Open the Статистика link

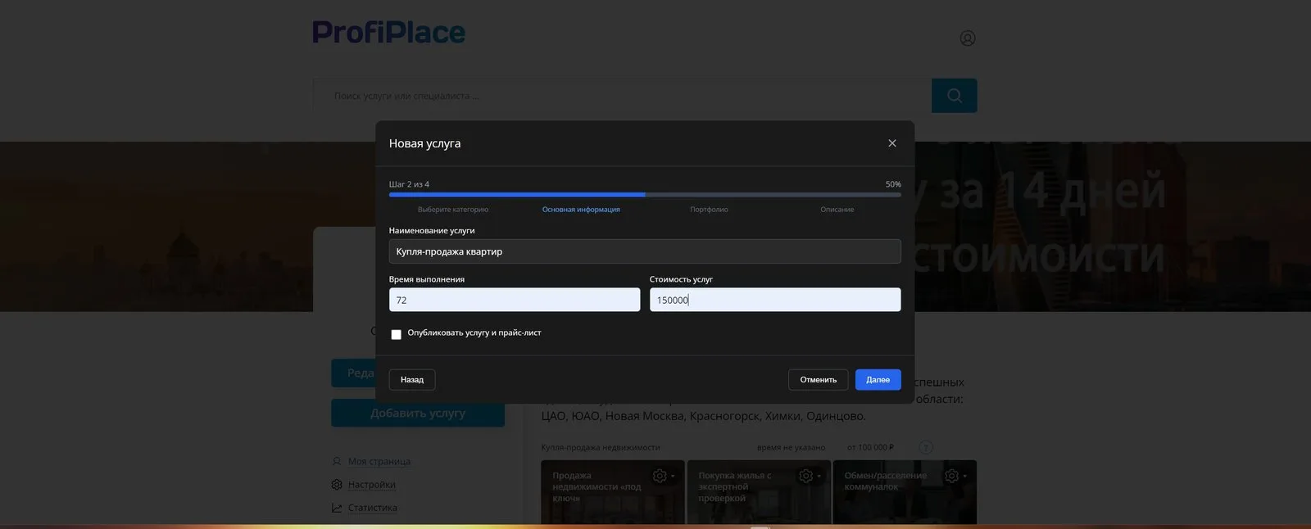(x=373, y=508)
